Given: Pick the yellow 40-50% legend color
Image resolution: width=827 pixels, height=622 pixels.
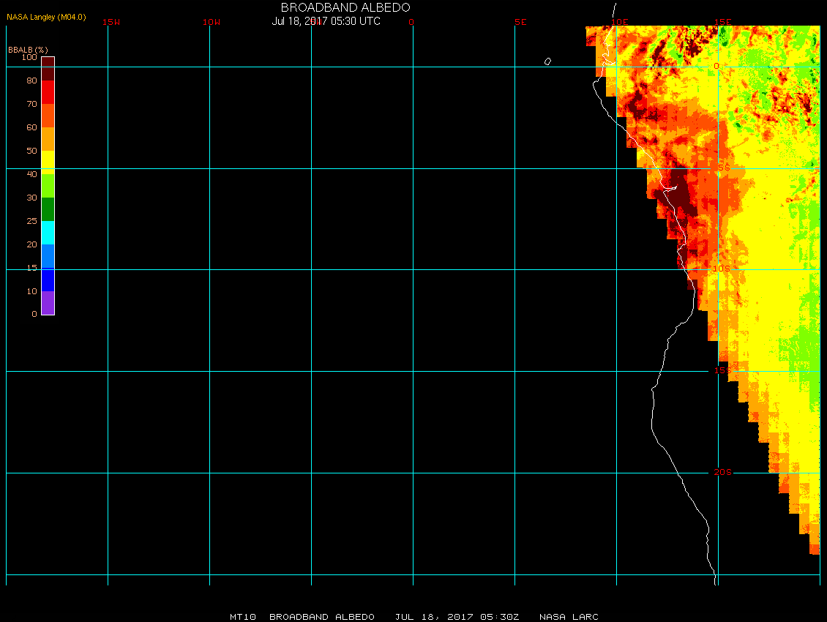Looking at the screenshot, I should (x=48, y=162).
